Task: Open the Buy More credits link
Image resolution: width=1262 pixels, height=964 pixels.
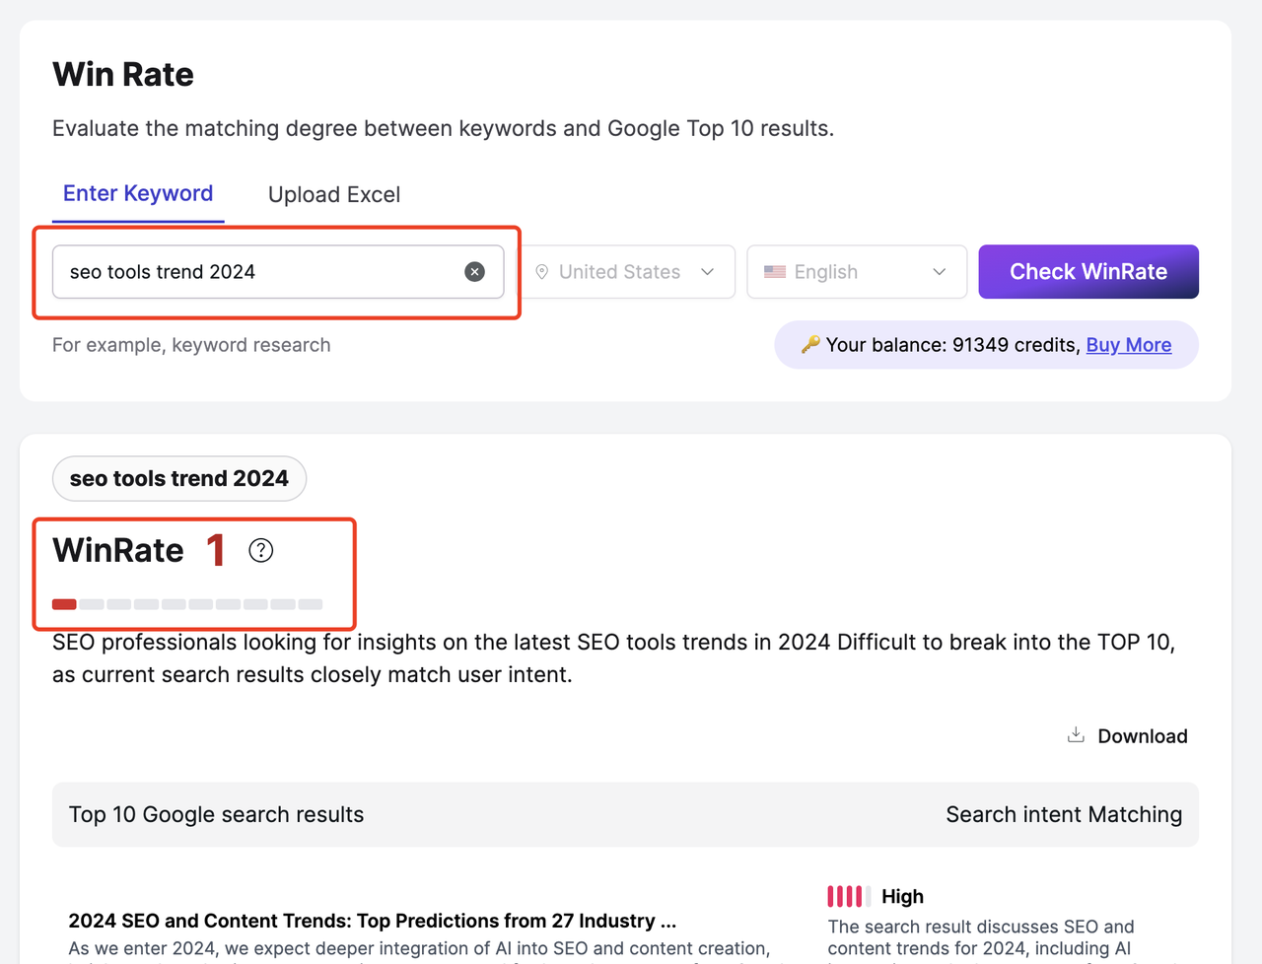Action: [1129, 345]
